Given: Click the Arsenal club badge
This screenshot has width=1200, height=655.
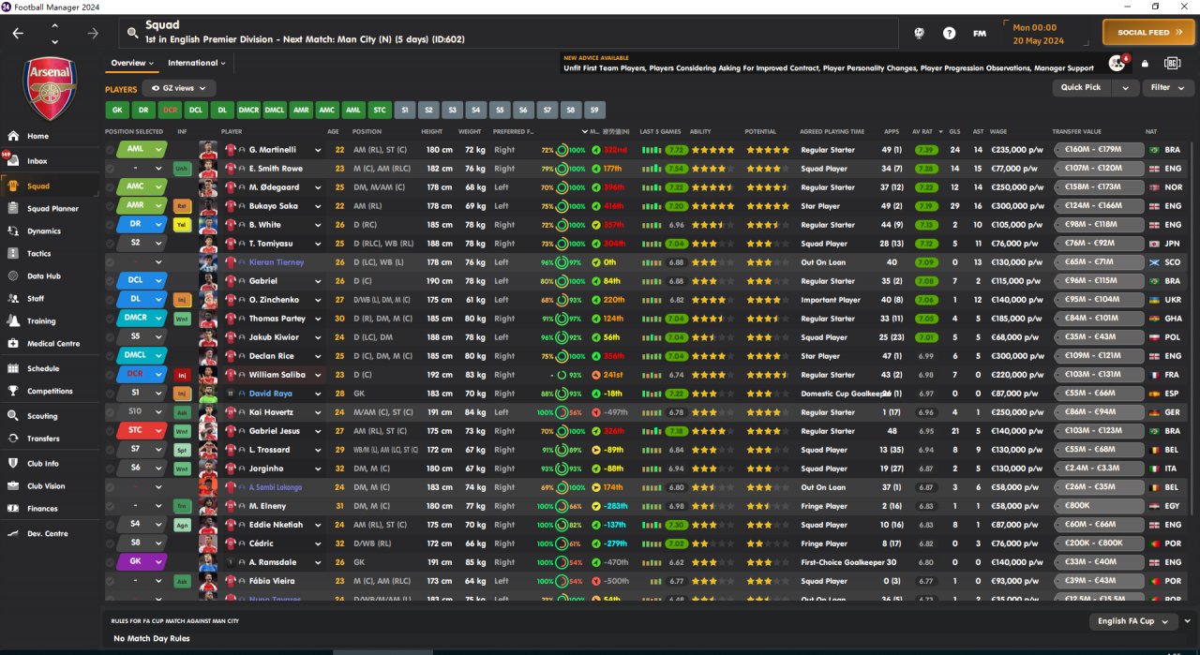Looking at the screenshot, I should pyautogui.click(x=51, y=87).
